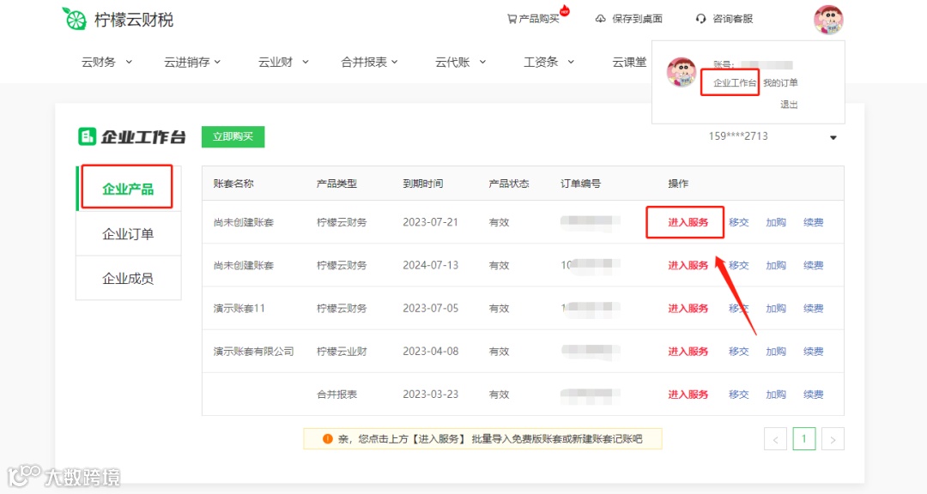Click the green 立即购买 button
This screenshot has width=927, height=494.
tap(233, 136)
